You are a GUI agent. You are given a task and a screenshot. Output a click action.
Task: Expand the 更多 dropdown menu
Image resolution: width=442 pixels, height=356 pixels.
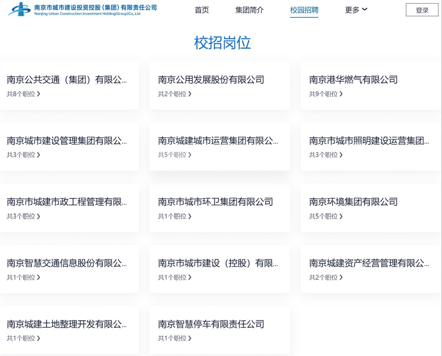point(356,10)
